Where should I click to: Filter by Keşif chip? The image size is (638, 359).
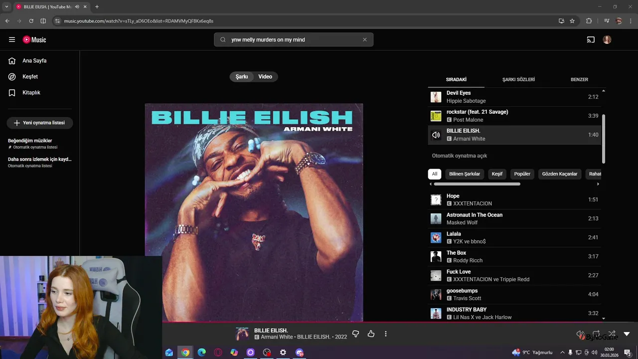click(497, 174)
